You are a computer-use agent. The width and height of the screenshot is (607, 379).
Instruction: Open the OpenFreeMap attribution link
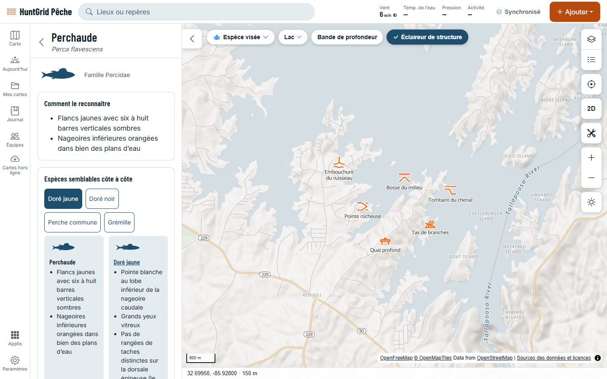click(x=396, y=358)
